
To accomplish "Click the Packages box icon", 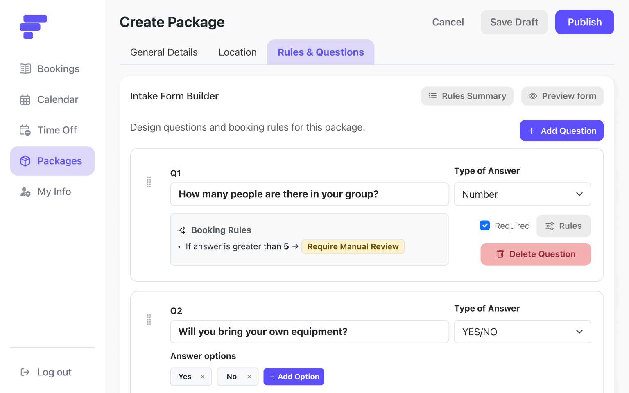I will [25, 161].
